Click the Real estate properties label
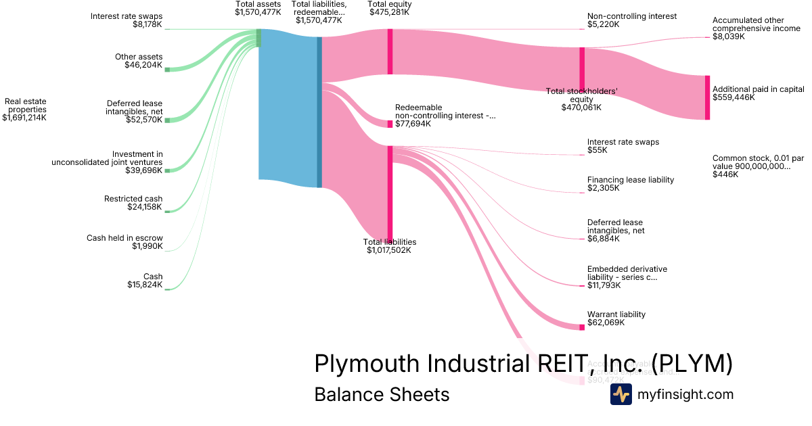 coord(25,110)
